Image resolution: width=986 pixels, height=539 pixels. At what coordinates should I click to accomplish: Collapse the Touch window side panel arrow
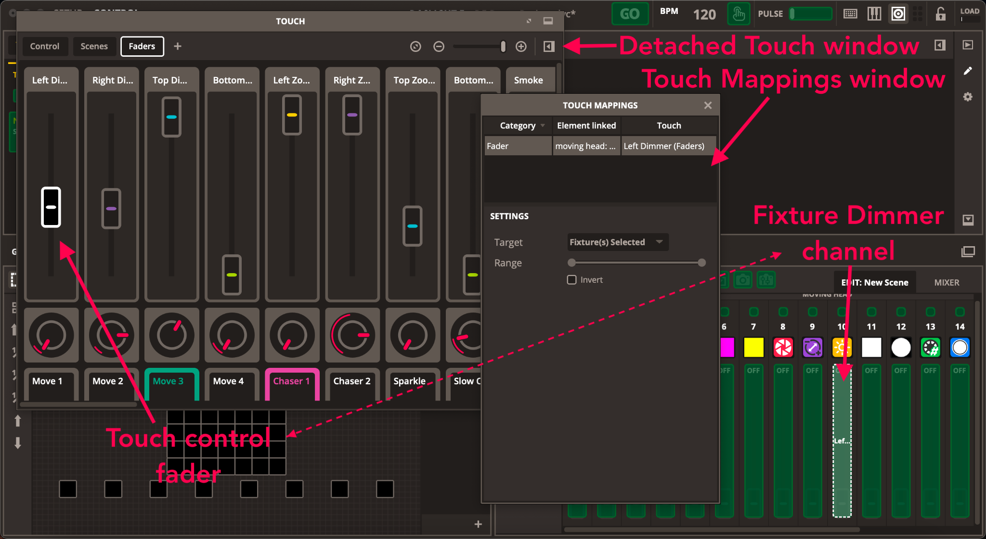click(549, 47)
